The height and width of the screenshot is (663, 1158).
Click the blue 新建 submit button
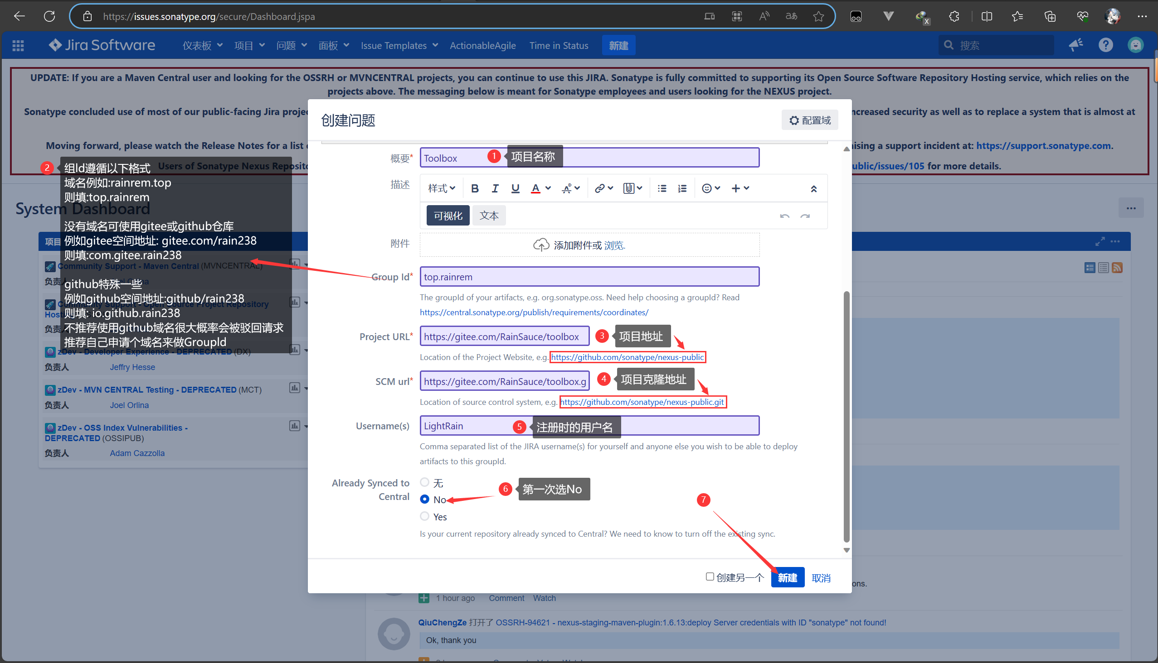[788, 577]
